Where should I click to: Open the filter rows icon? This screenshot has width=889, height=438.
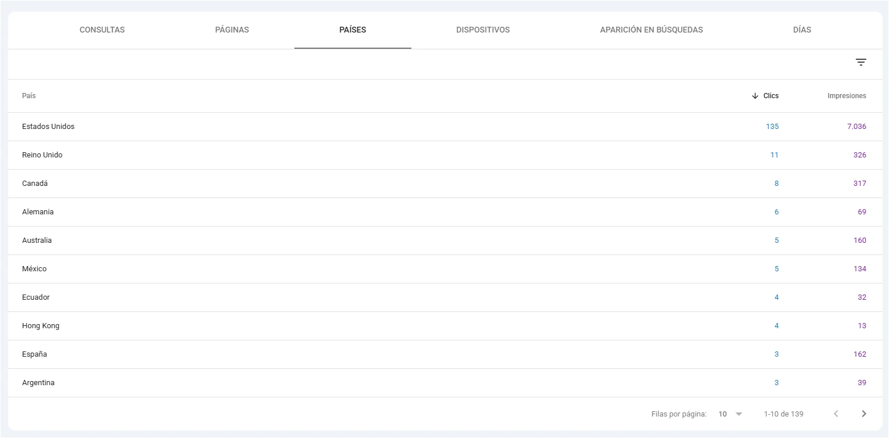pyautogui.click(x=861, y=63)
